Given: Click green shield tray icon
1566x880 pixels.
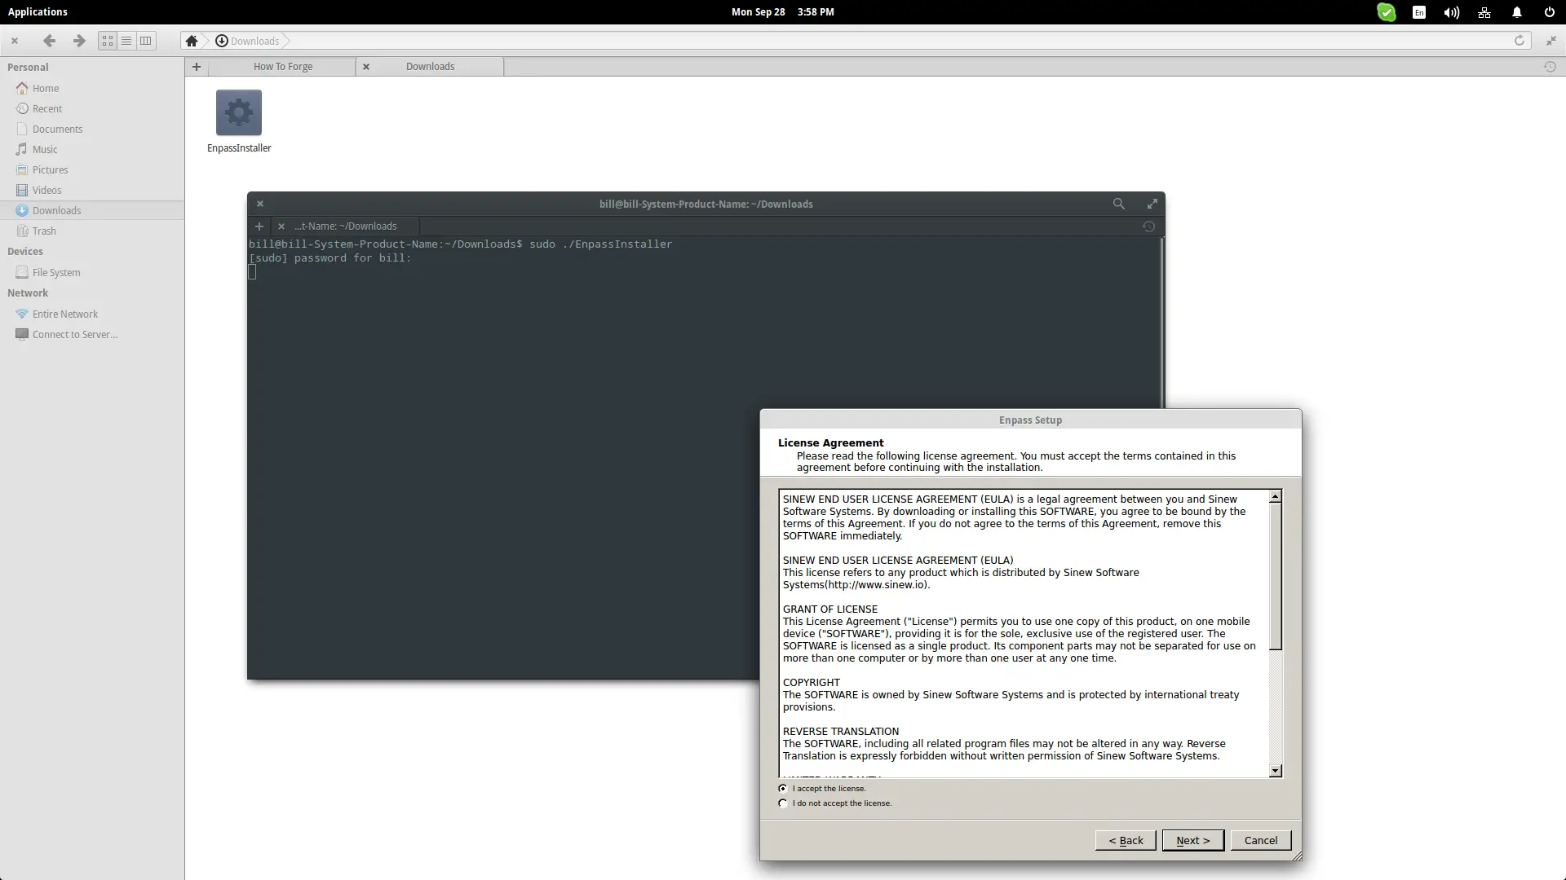Looking at the screenshot, I should point(1386,12).
